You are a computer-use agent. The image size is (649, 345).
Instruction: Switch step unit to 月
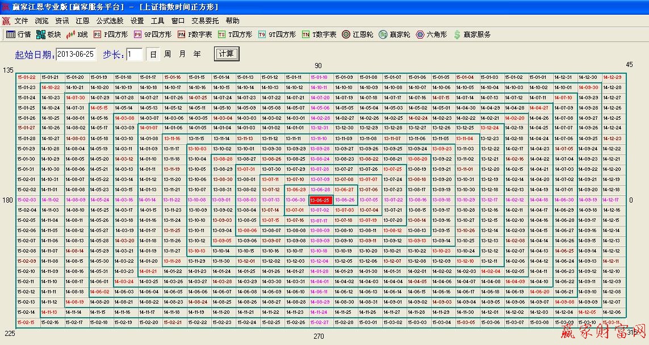coord(182,53)
